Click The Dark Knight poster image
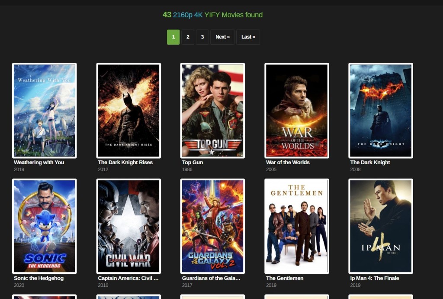 [381, 110]
